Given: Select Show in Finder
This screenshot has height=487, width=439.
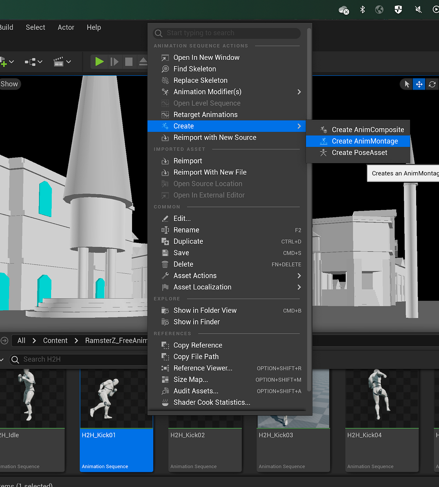Looking at the screenshot, I should (x=227, y=322).
